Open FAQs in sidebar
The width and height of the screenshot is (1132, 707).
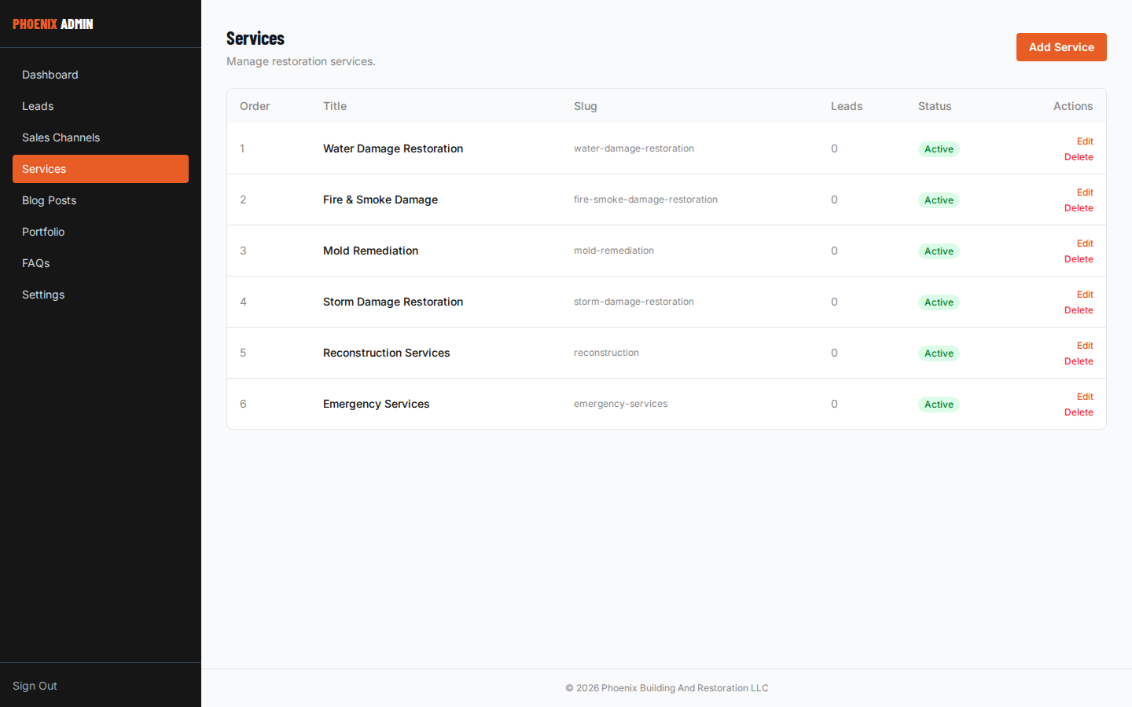point(101,263)
